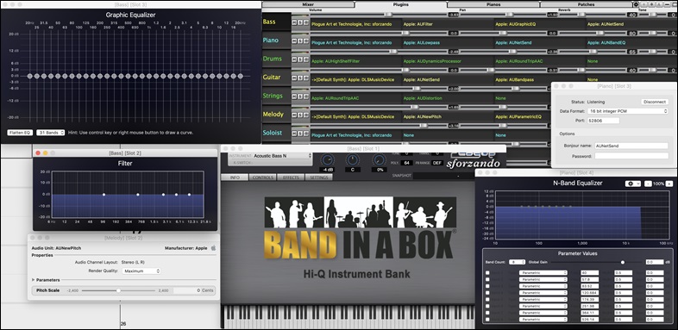Viewport: 678px width, 330px height.
Task: Mute the Bass track with M button
Action: point(294,22)
